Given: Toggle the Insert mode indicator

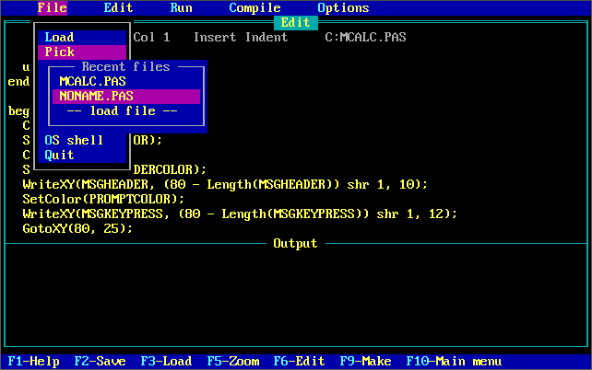Looking at the screenshot, I should [214, 38].
